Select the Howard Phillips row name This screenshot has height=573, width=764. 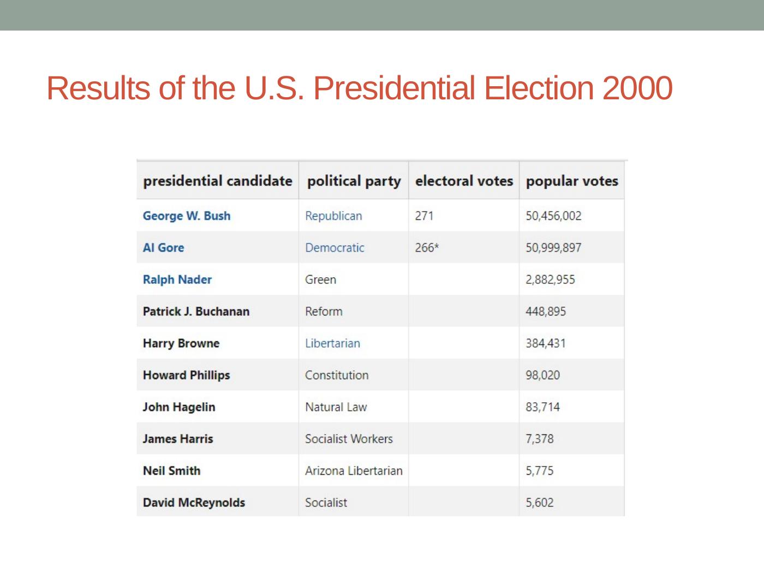coord(186,375)
